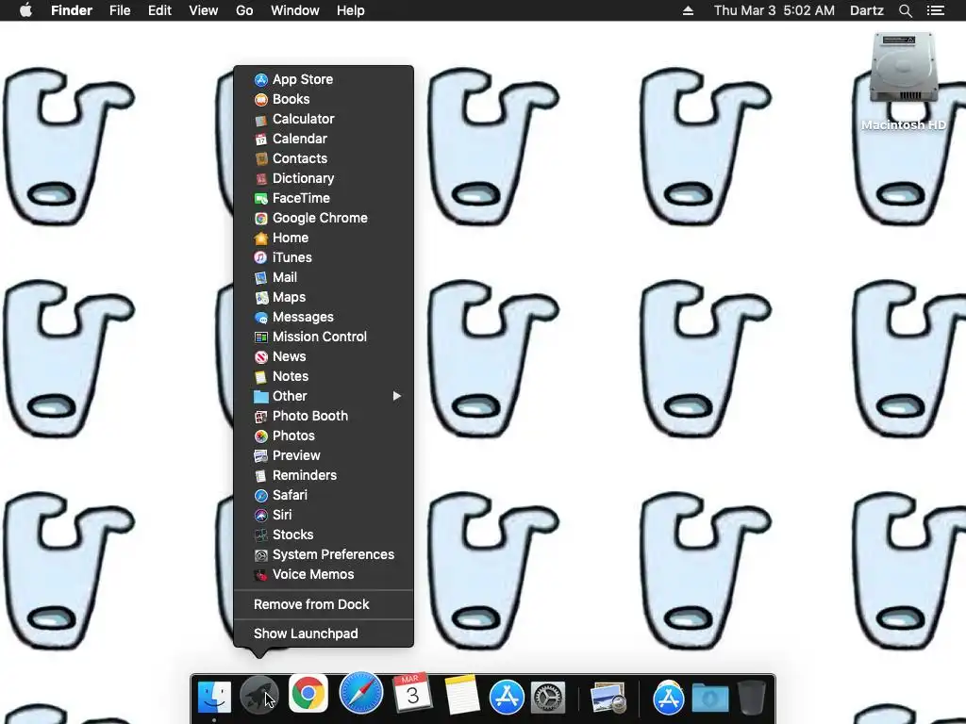Image resolution: width=966 pixels, height=724 pixels.
Task: Click the date and time in menu bar
Action: tap(774, 10)
